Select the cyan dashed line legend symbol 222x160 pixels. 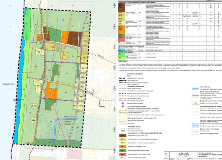coord(123,85)
